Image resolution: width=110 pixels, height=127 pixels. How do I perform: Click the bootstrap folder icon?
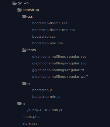coord(19,10)
